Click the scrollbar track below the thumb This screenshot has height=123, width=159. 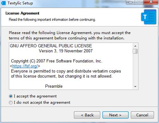coord(135,69)
